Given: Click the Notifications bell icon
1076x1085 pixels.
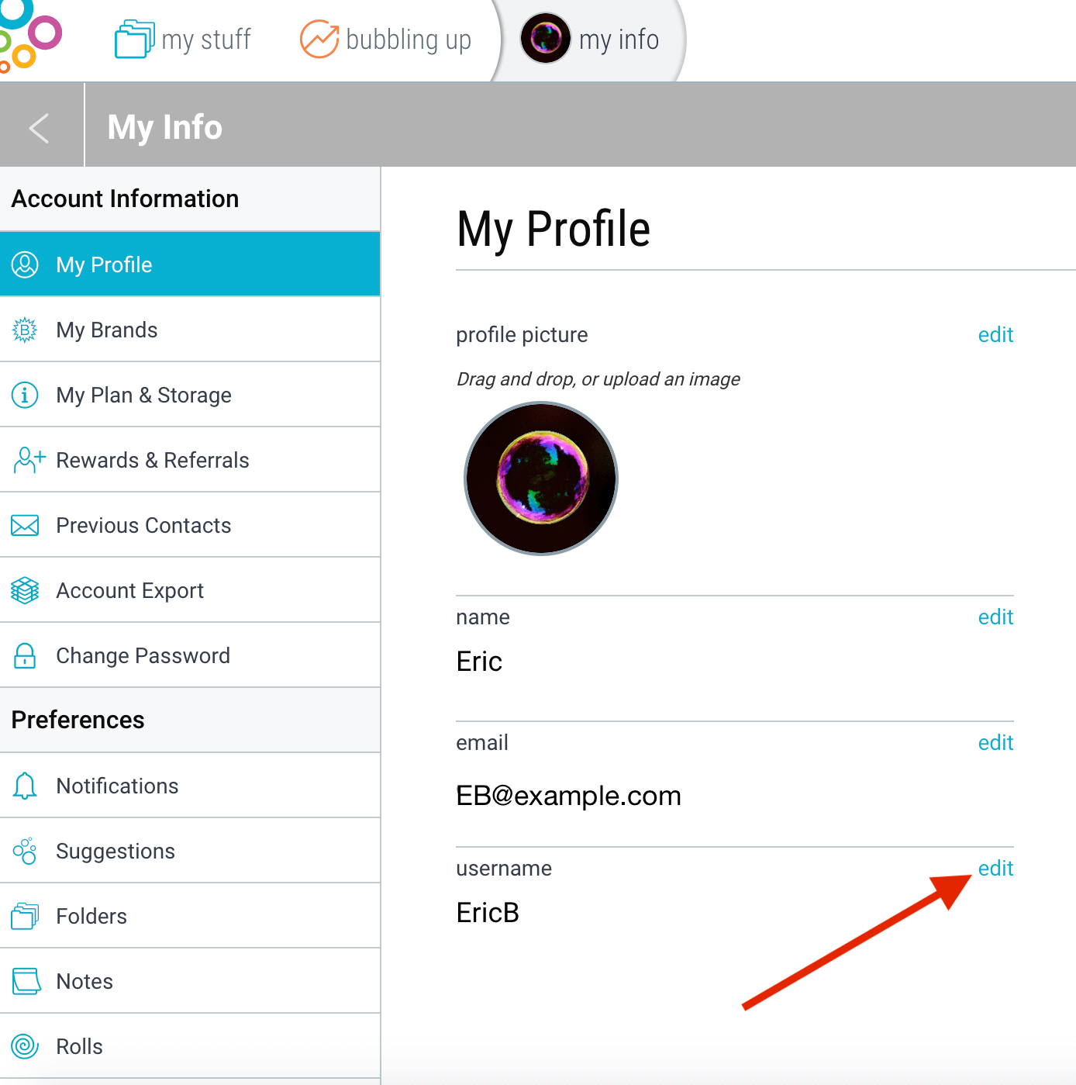Looking at the screenshot, I should point(25,786).
